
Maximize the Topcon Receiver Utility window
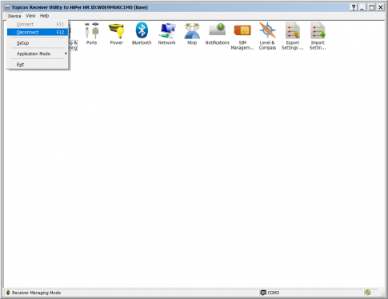pyautogui.click(x=371, y=7)
